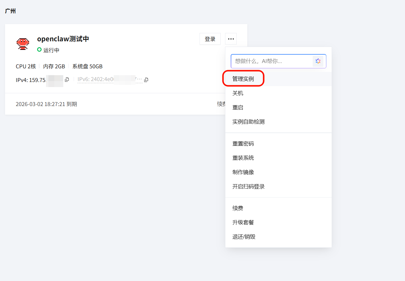
Task: Choose 开启扫码登录 menu option
Action: pos(279,187)
